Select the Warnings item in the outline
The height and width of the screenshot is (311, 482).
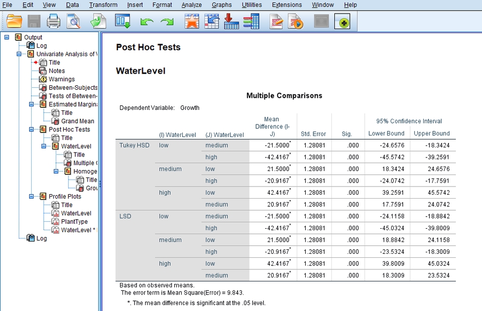[61, 79]
